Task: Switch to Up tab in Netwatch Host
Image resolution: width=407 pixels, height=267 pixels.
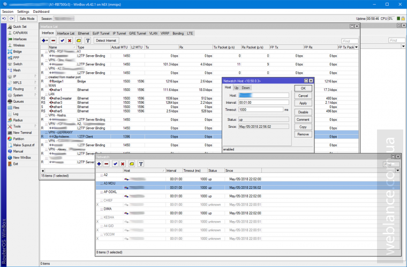Action: [237, 88]
